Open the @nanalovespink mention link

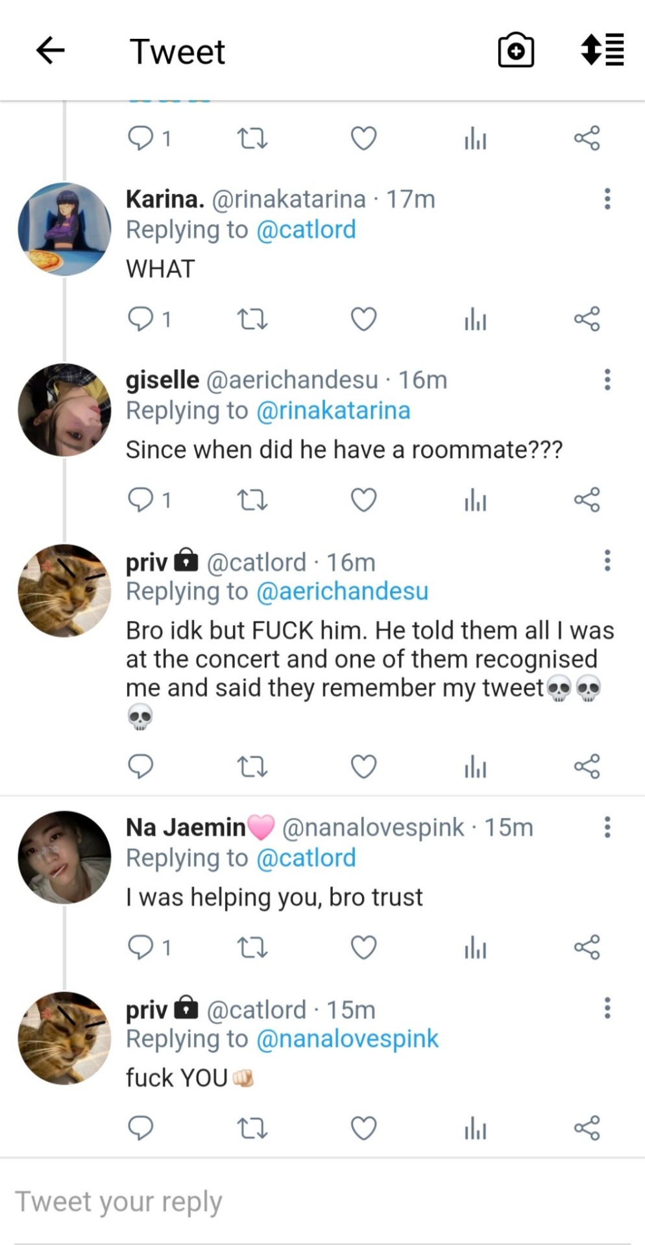(348, 1039)
